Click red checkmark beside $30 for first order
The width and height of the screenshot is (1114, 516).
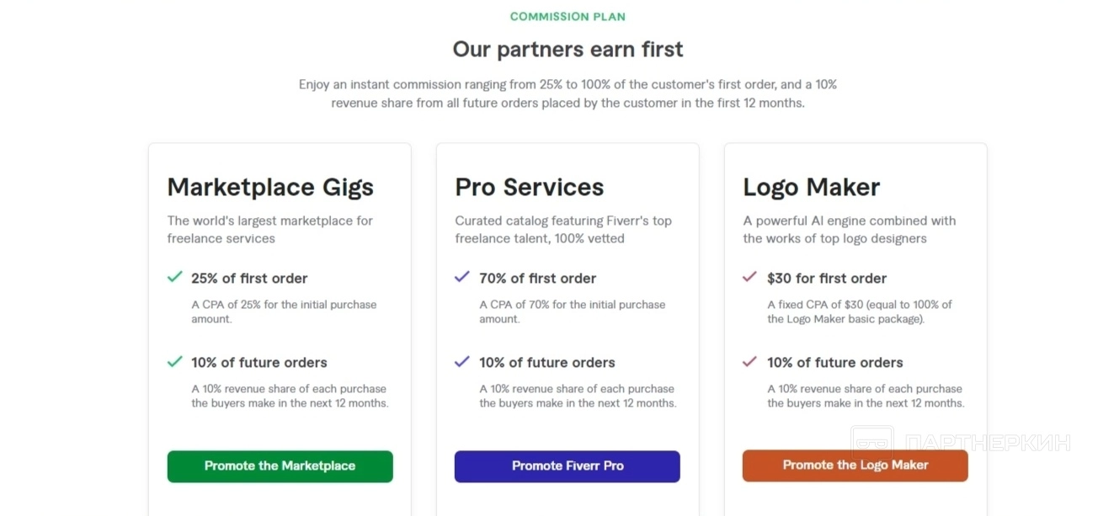pyautogui.click(x=749, y=277)
